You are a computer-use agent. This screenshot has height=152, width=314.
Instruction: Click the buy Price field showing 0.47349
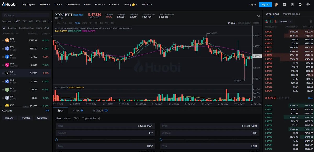[x=105, y=126]
